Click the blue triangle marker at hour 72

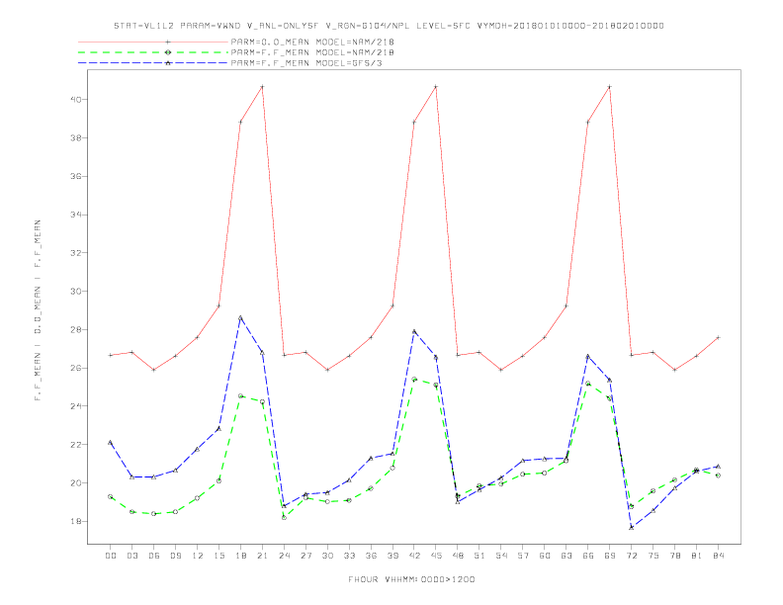click(x=631, y=527)
